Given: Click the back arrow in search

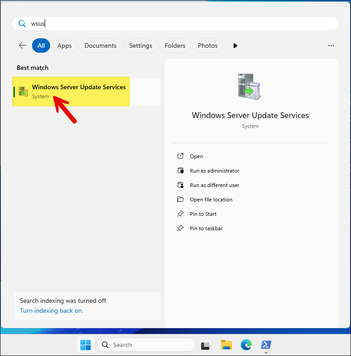Looking at the screenshot, I should [22, 46].
